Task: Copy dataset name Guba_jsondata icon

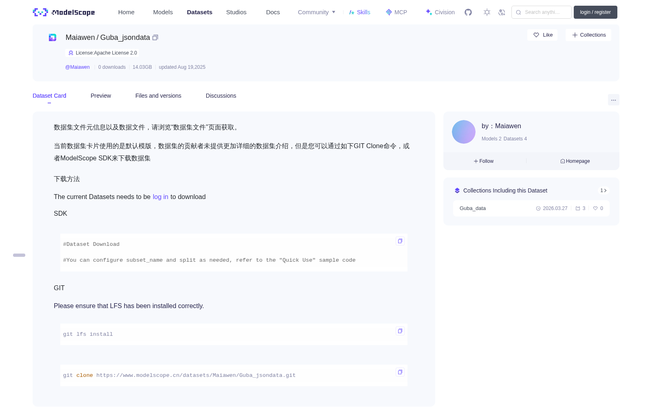Action: [x=155, y=37]
